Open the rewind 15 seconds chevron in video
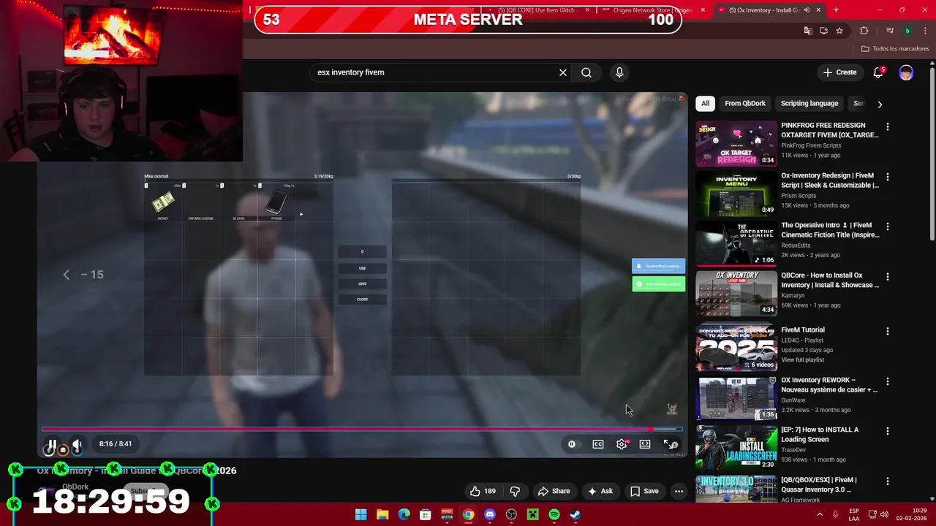This screenshot has height=526, width=936. pyautogui.click(x=66, y=275)
